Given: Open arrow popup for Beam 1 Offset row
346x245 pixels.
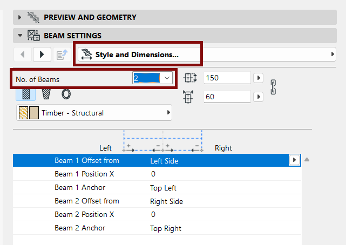Looking at the screenshot, I should [294, 160].
